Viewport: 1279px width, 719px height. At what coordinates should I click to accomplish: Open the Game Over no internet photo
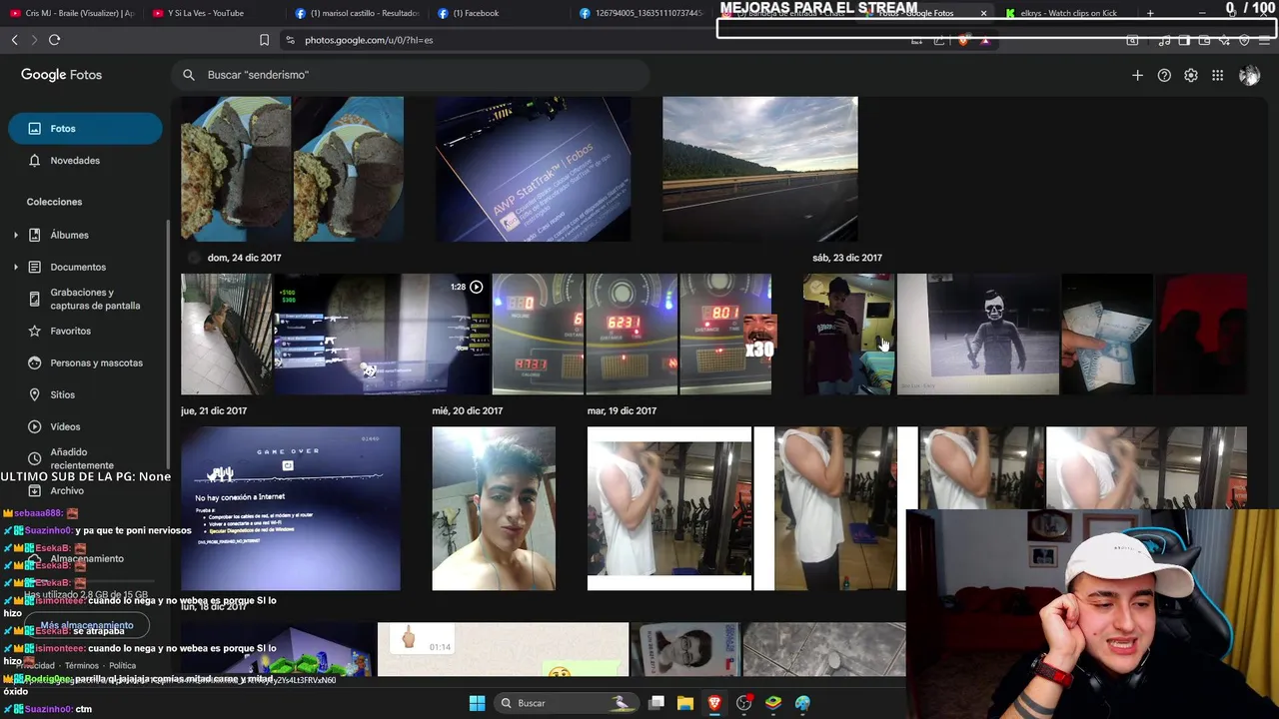coord(290,508)
